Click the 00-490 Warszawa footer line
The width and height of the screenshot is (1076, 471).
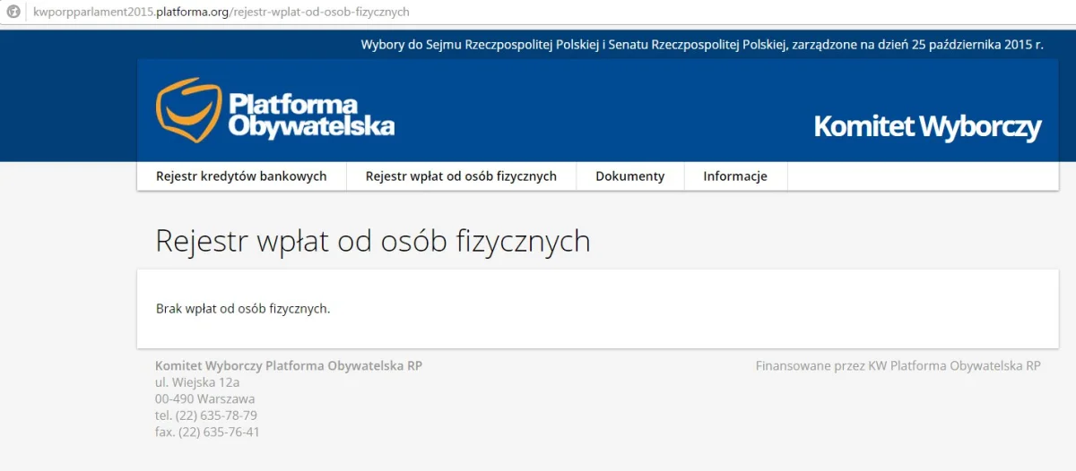pos(204,398)
